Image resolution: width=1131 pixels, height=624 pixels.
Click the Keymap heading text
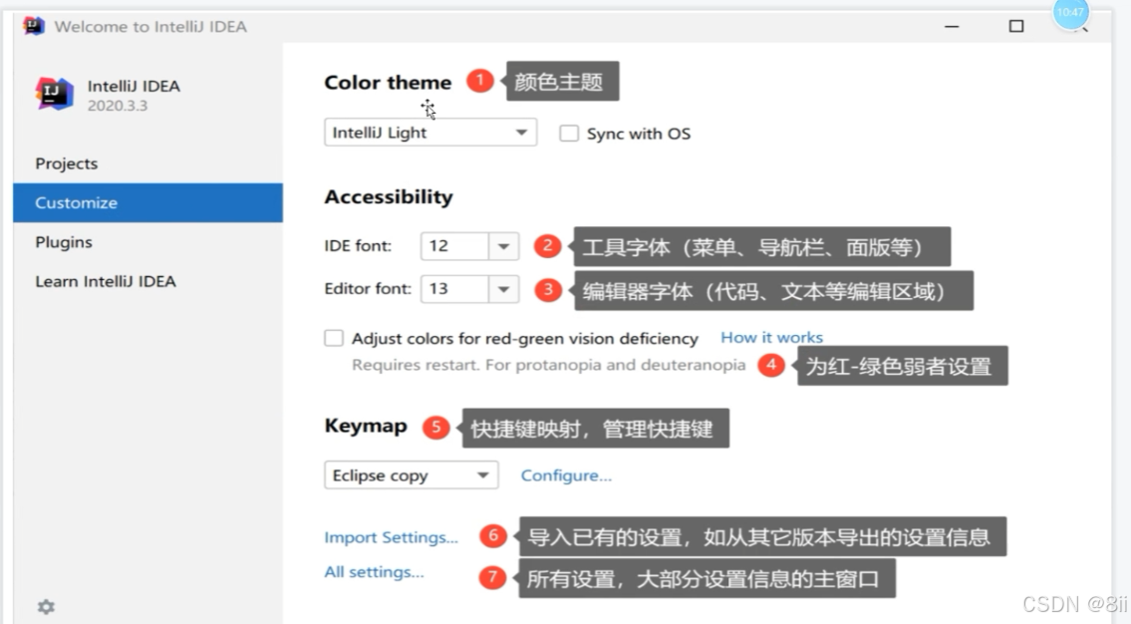click(x=366, y=426)
